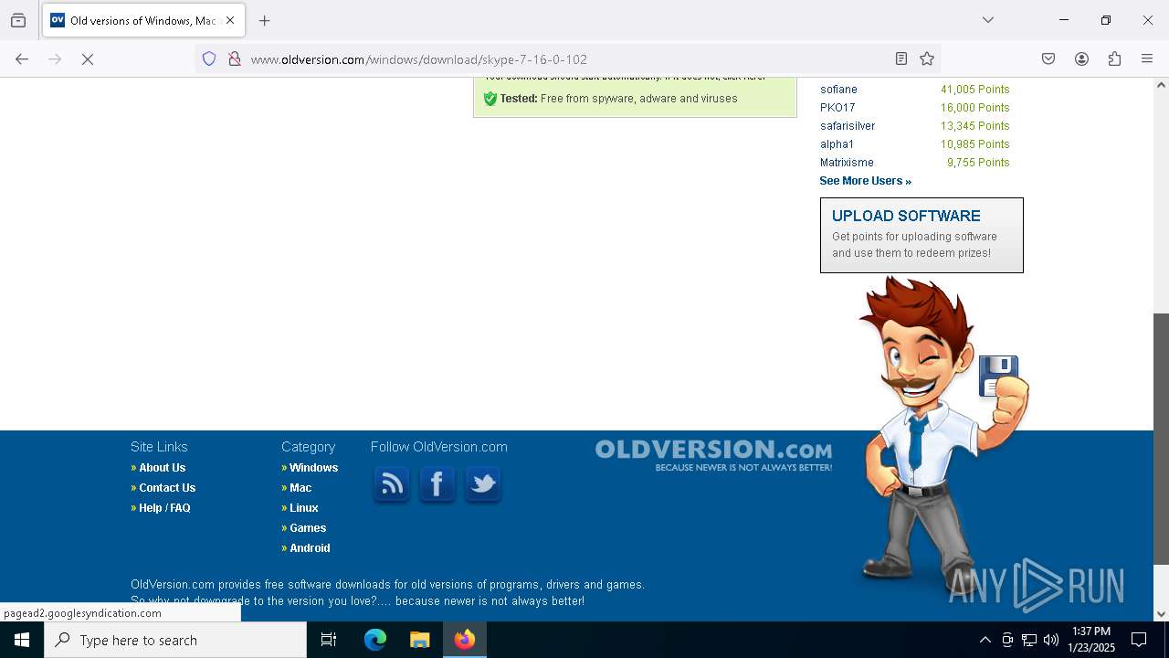
Task: Open the Firefox View icon
Action: (x=18, y=20)
